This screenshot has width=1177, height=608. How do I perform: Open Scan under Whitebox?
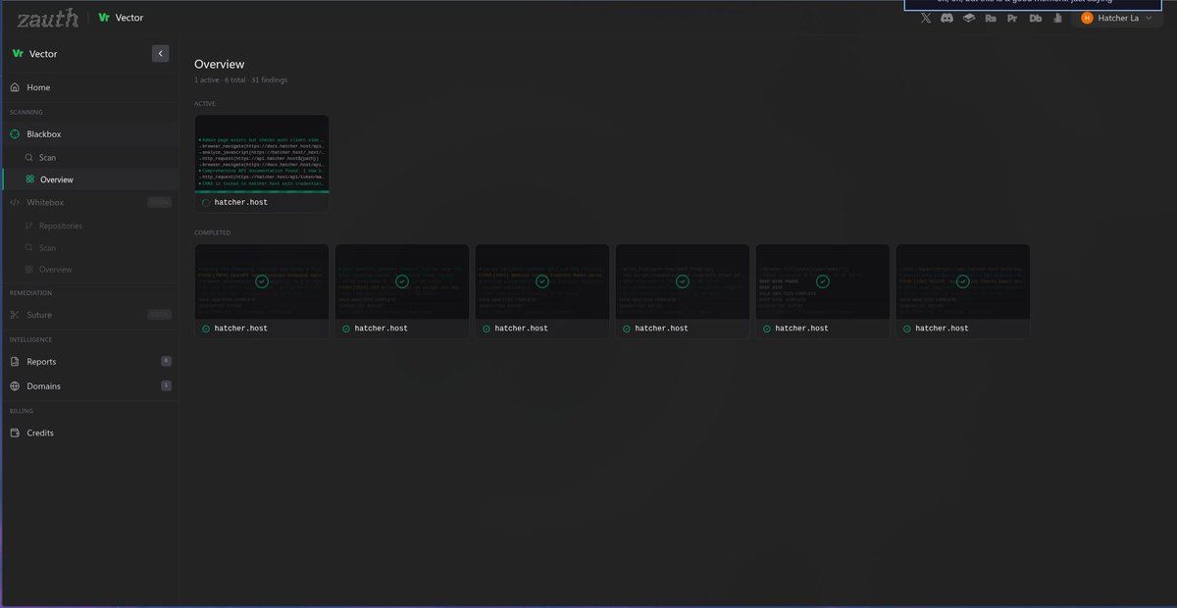pos(89,248)
